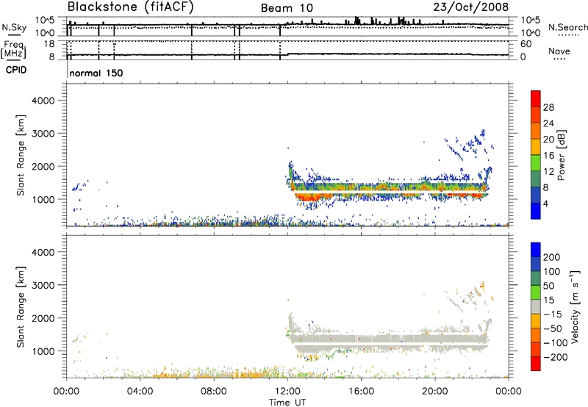Viewport: 588px width, 407px height.
Task: Click the dark blue 200 velocity colorbar segment
Action: coord(536,250)
